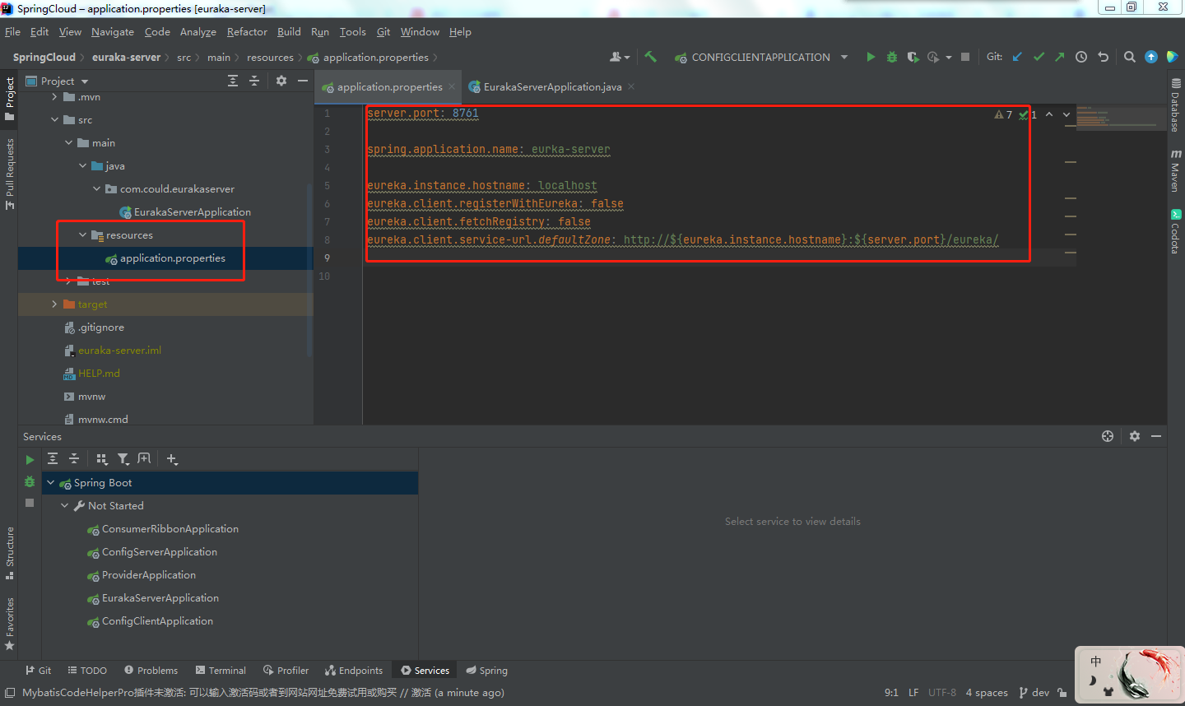Collapse the src folder in Project tree

pyautogui.click(x=55, y=120)
